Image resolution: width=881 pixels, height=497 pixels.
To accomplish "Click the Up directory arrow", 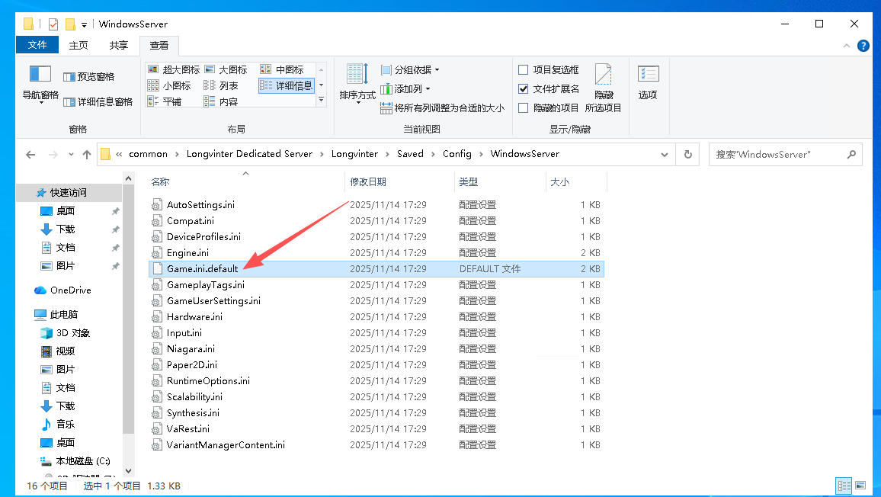I will tap(87, 154).
